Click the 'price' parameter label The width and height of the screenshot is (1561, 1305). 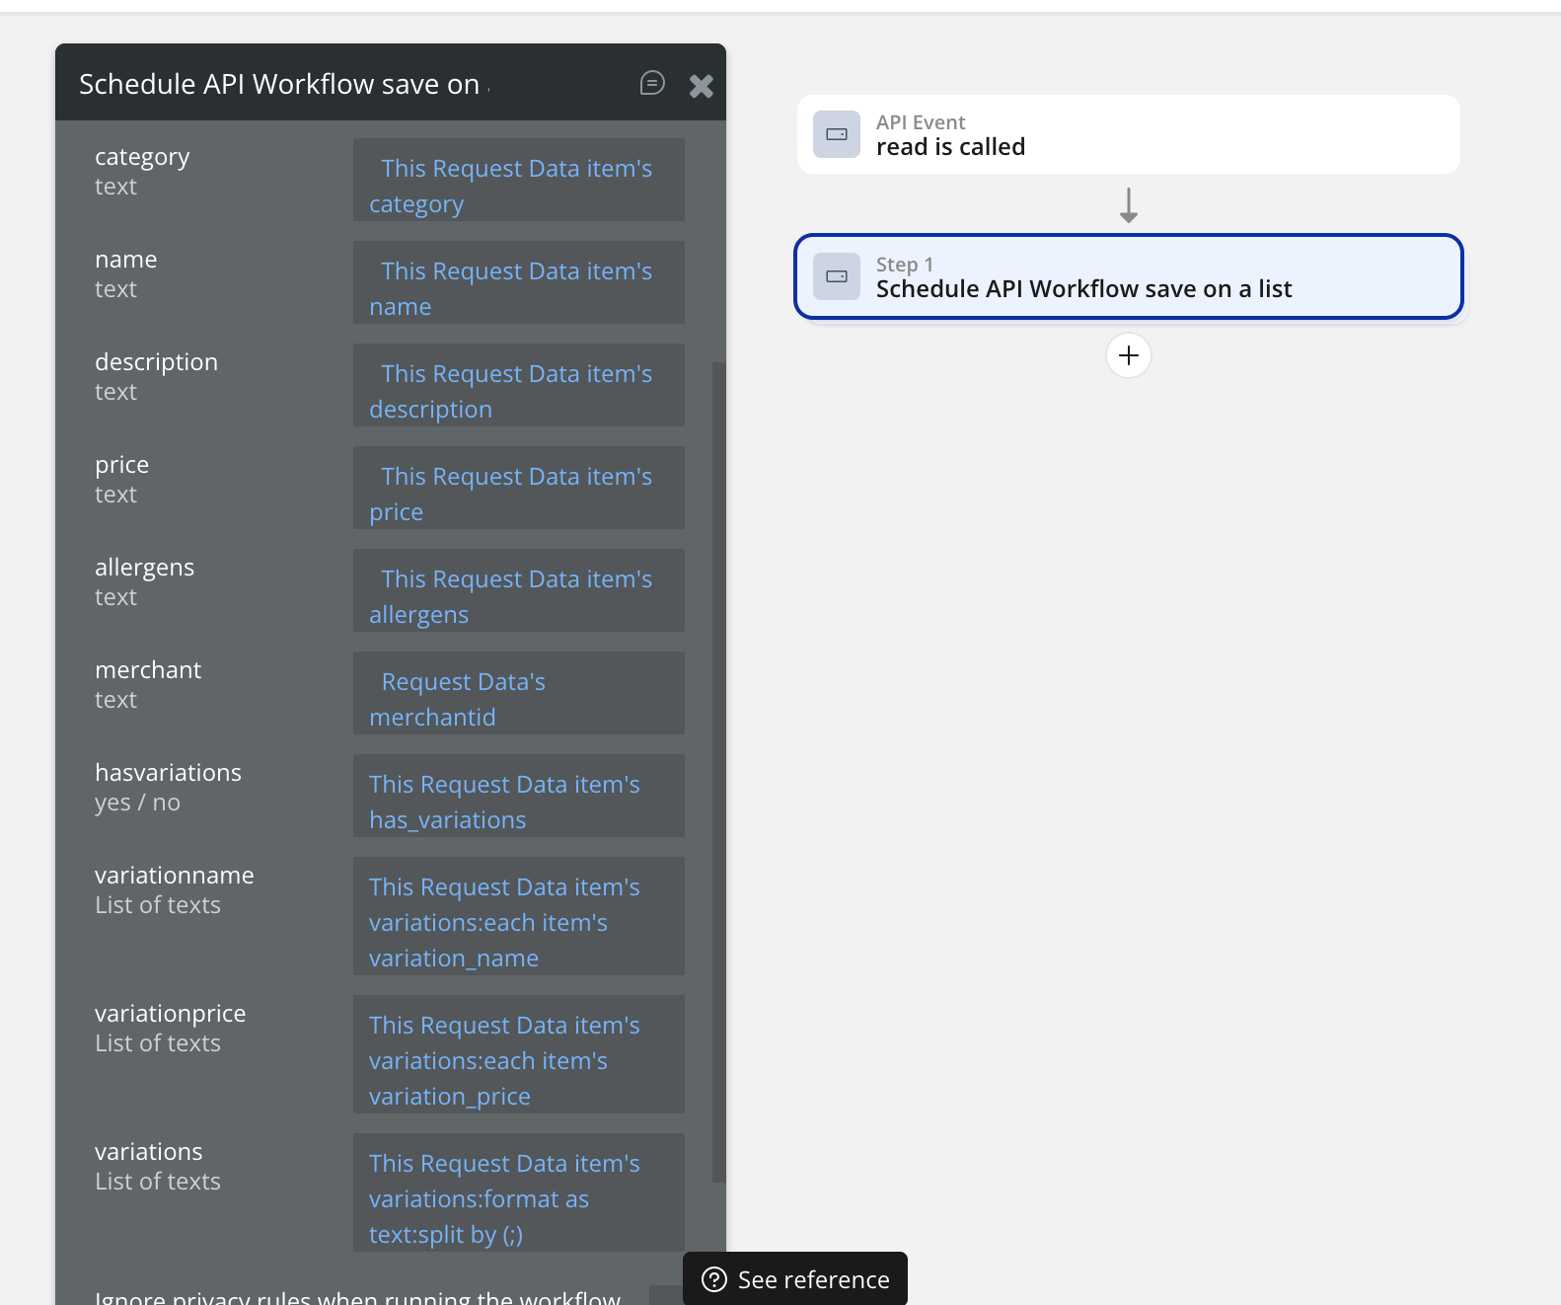(121, 465)
